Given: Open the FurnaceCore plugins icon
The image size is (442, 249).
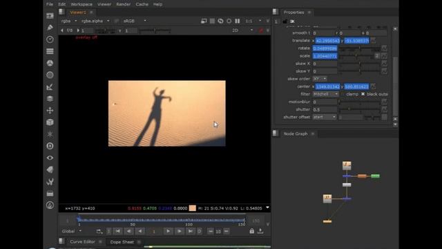Looking at the screenshot, I should [50, 205].
